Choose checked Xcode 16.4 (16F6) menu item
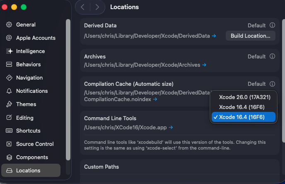This screenshot has width=285, height=184. [244, 117]
